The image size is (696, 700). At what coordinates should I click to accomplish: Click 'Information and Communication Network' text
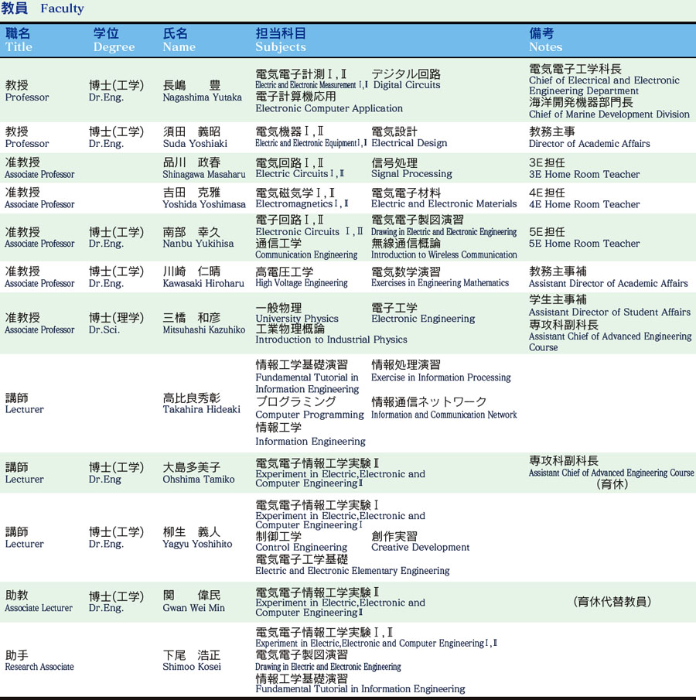[x=444, y=415]
